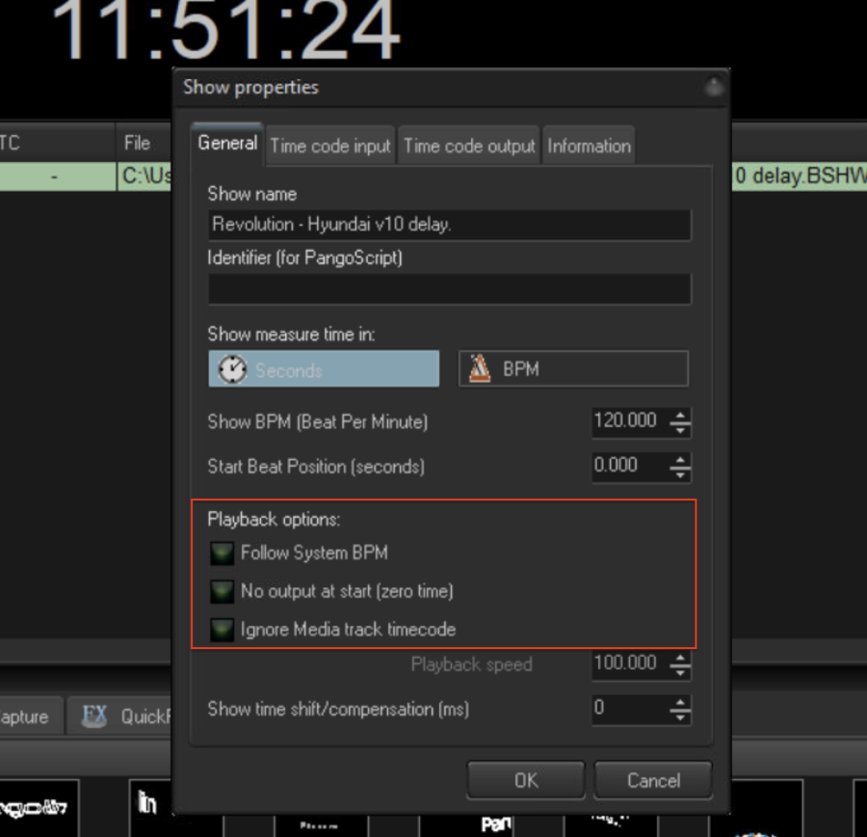Select the General tab

227,144
